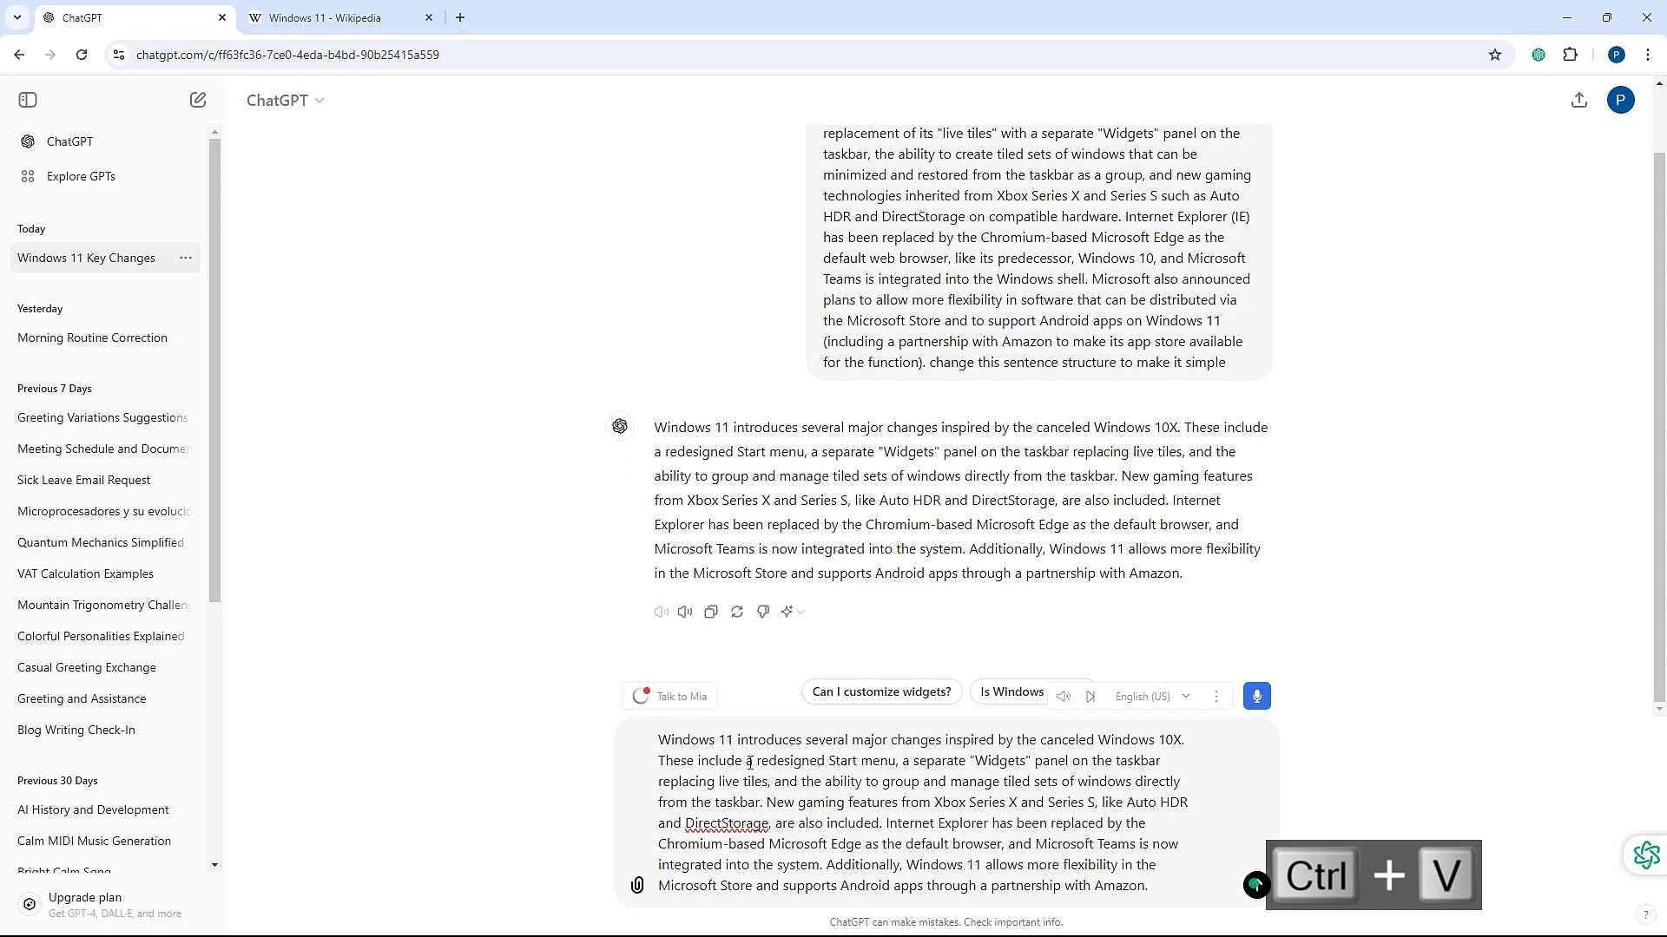Skip forward in the audio playback
The height and width of the screenshot is (937, 1667).
(x=1090, y=696)
